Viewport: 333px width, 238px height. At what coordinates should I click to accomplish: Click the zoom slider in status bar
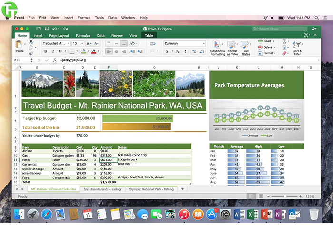[284, 196]
